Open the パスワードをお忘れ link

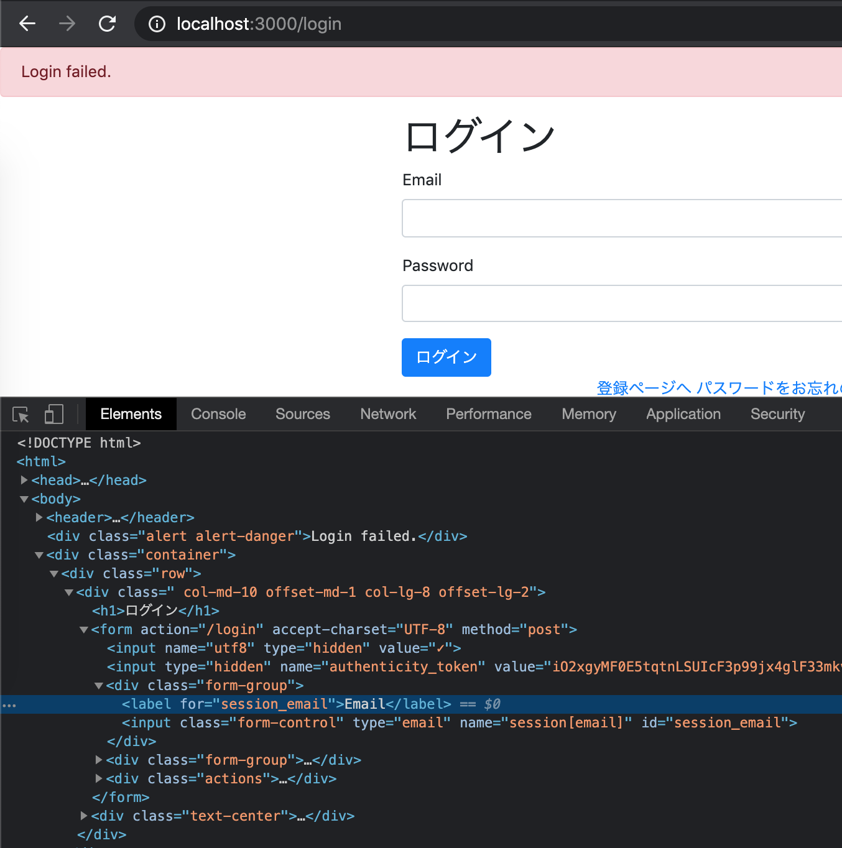769,388
